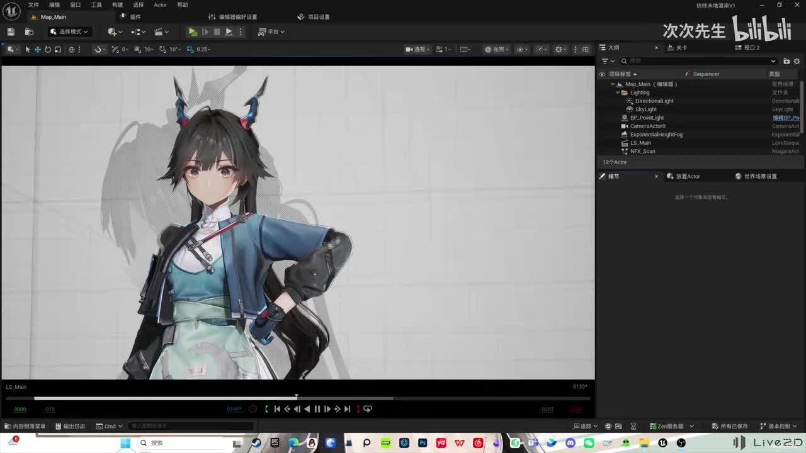Open the browse content icon beside save
This screenshot has width=806, height=453.
tap(29, 31)
